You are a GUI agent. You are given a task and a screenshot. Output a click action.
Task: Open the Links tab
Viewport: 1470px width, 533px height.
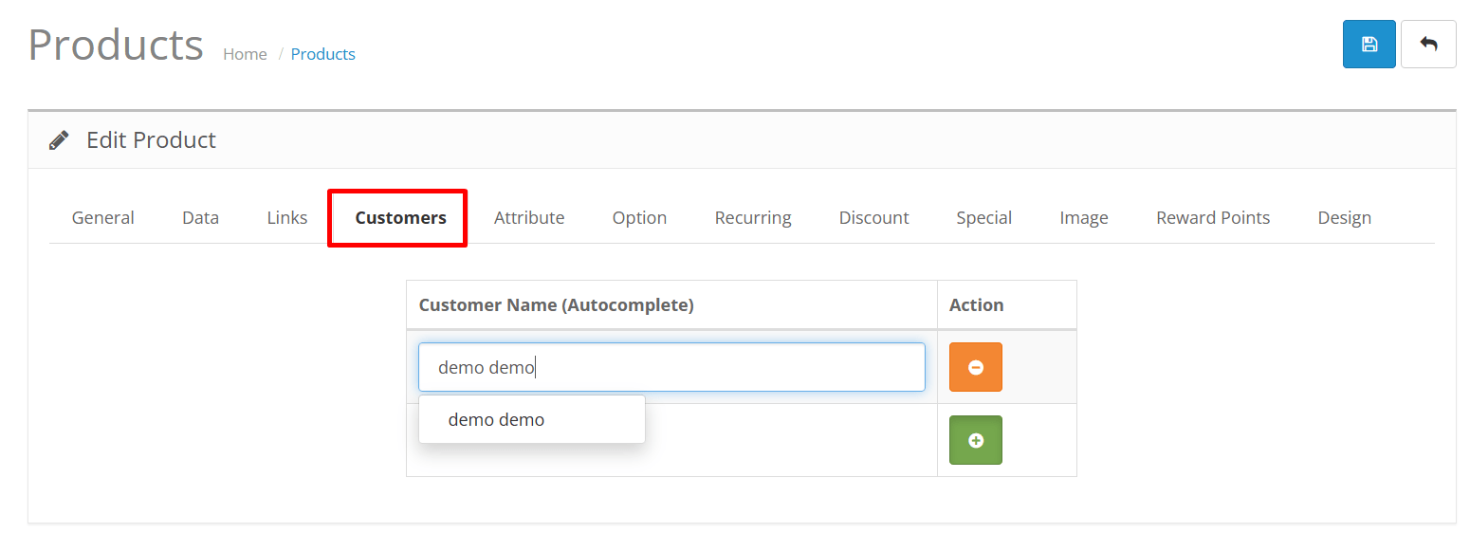pos(287,218)
